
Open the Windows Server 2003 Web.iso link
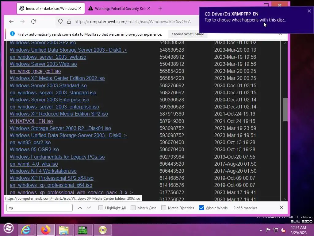coord(43,64)
